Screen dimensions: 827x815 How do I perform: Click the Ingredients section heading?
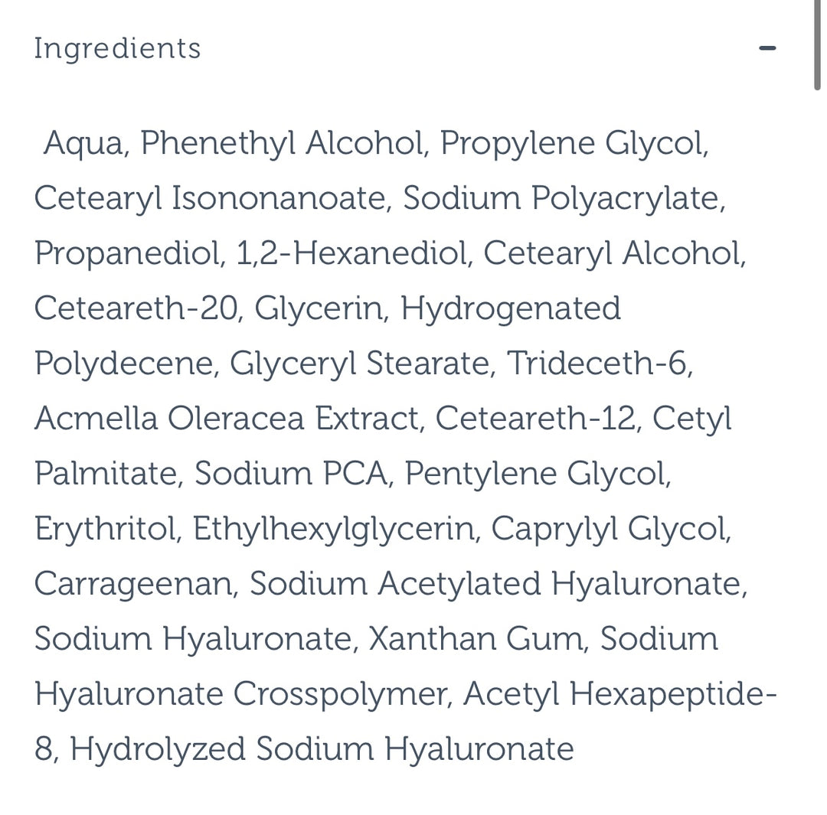click(x=117, y=48)
